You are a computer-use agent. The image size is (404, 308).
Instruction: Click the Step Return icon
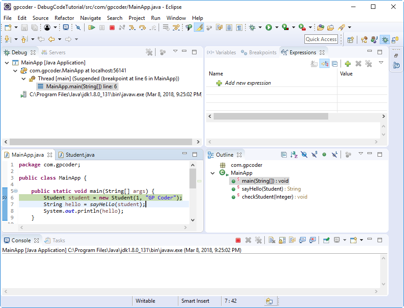point(153,27)
